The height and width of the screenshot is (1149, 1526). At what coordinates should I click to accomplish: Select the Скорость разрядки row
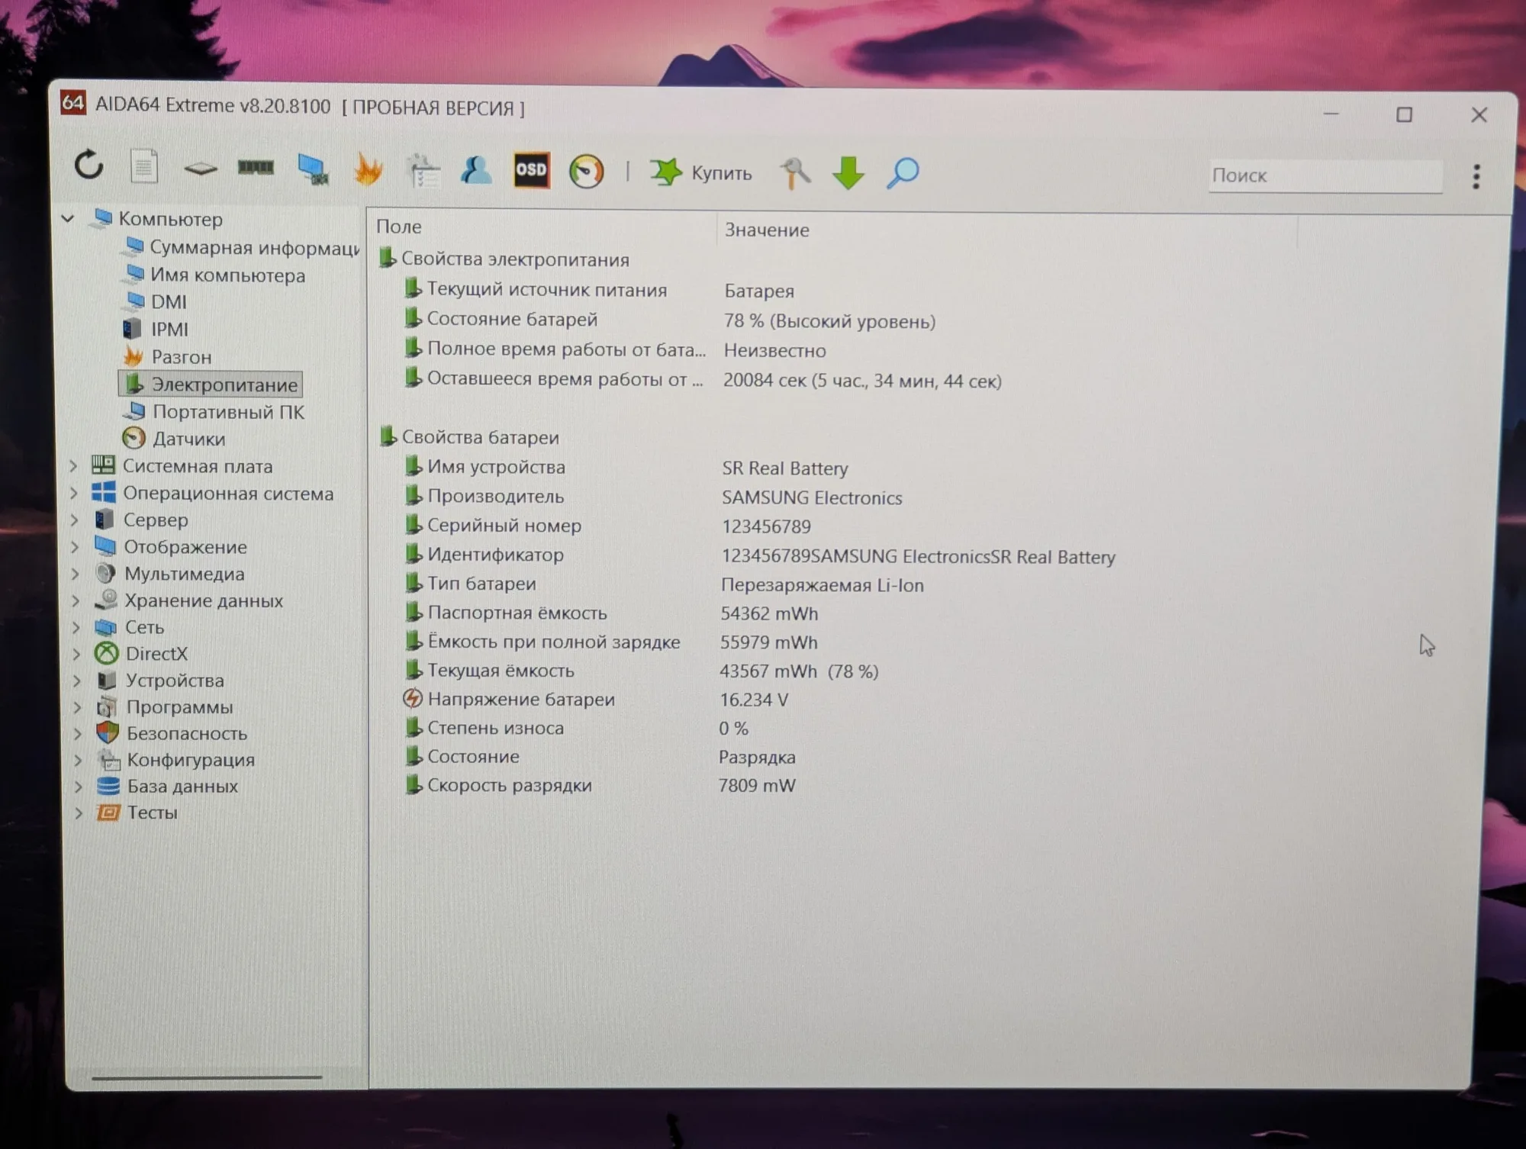[x=599, y=785]
